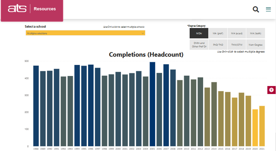
Task: Choose the PhD/ThD degree category
Action: pyautogui.click(x=218, y=45)
